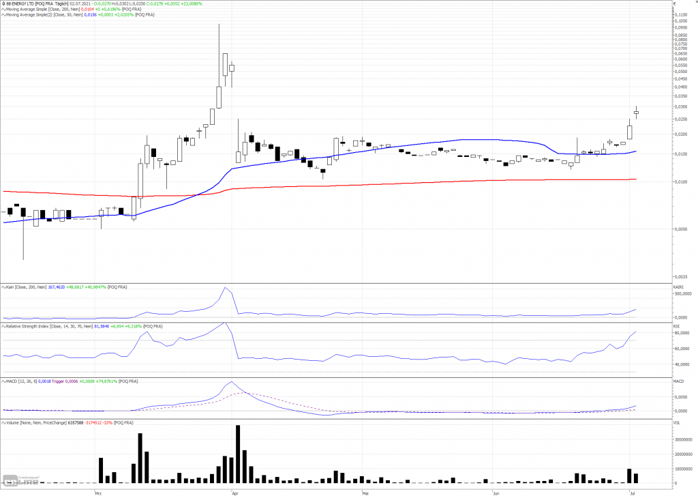Viewport: 698px width, 496px height.
Task: Click the RSI value 81,5840
Action: click(102, 327)
